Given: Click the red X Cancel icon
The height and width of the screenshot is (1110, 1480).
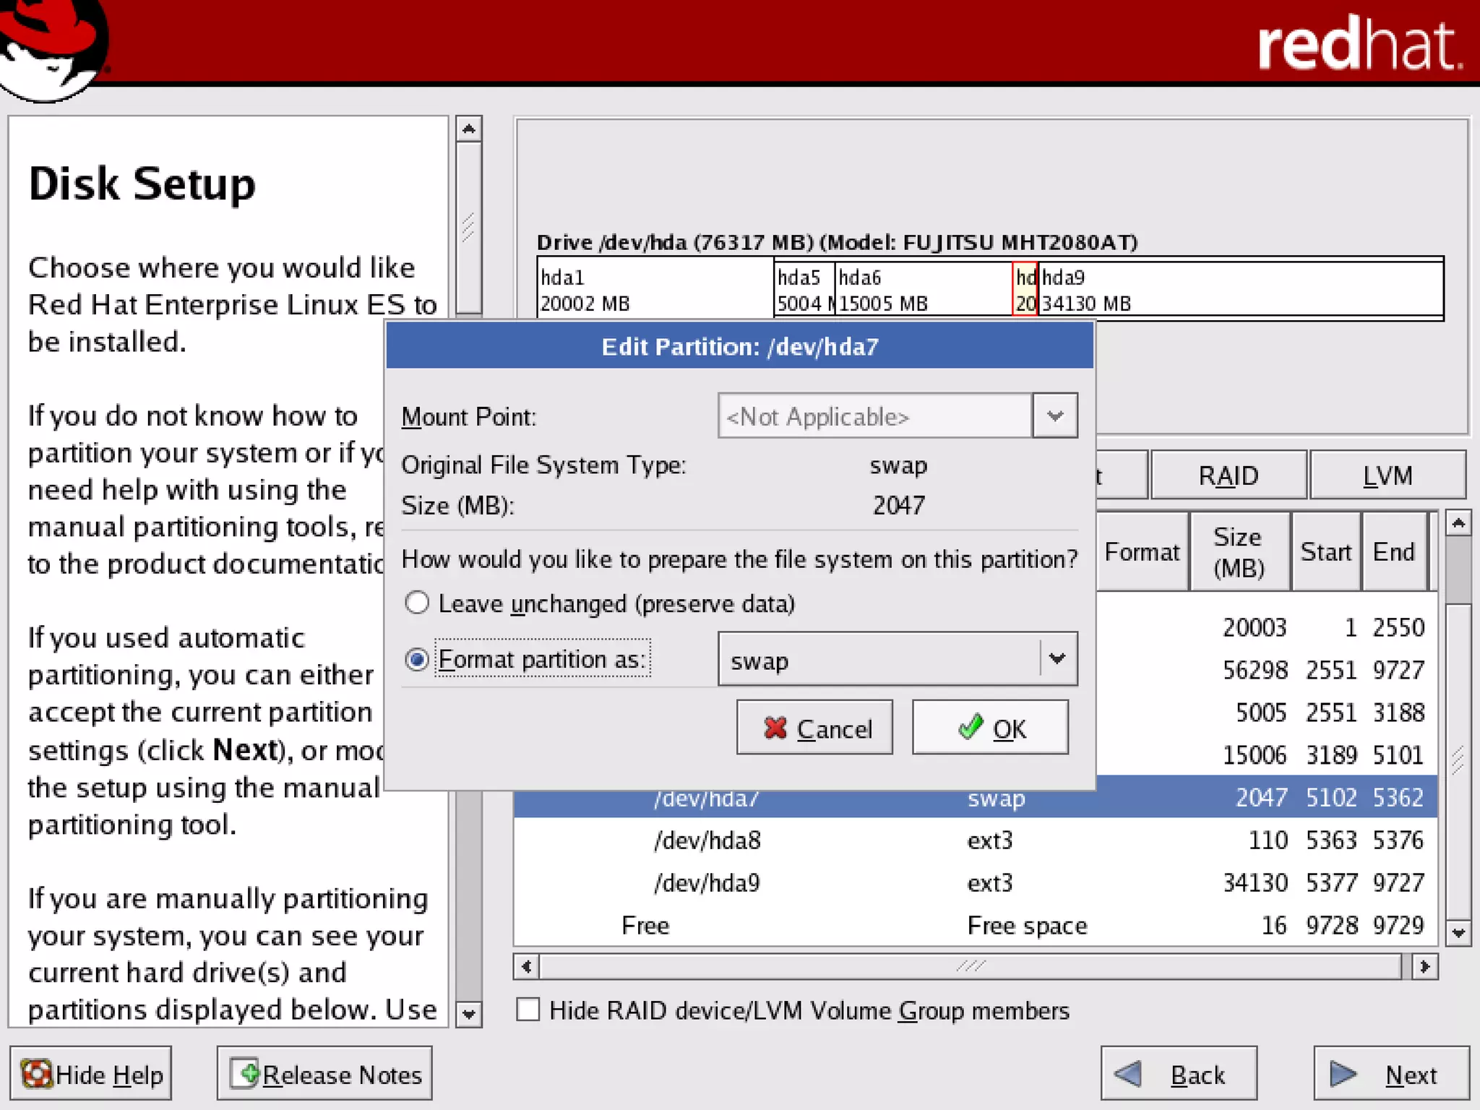Looking at the screenshot, I should pos(775,728).
